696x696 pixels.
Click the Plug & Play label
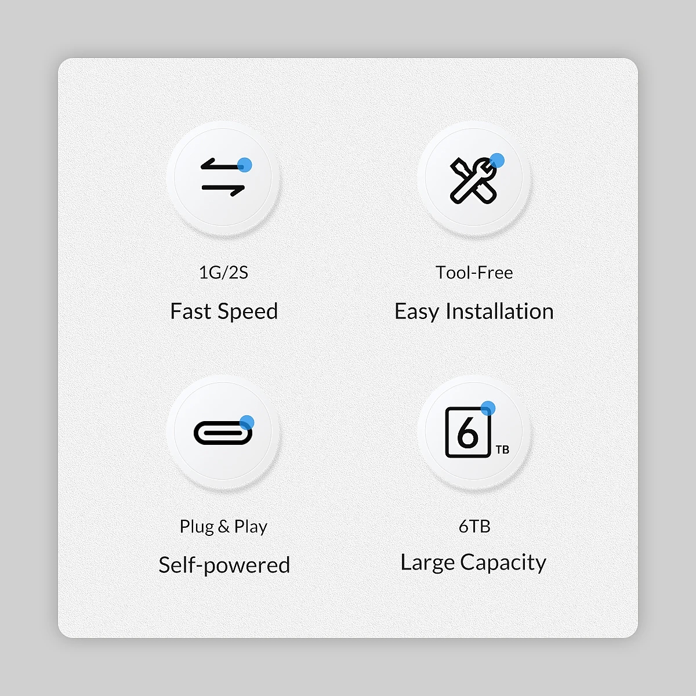223,527
